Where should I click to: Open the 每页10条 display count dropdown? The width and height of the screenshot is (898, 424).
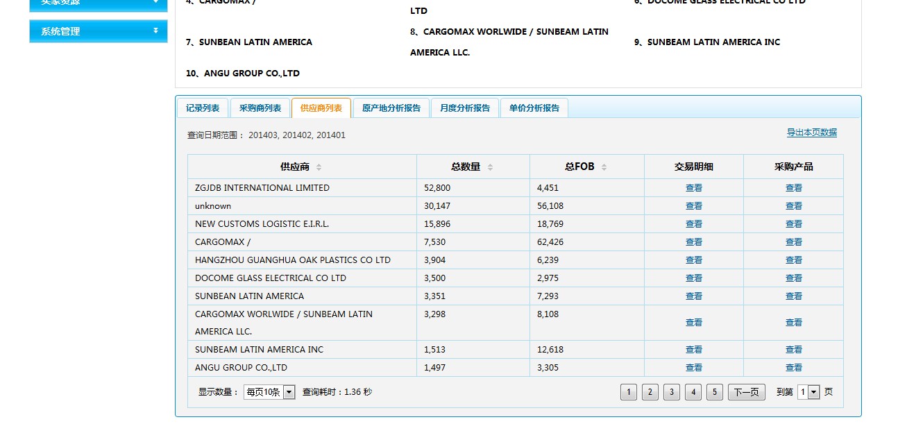(x=269, y=392)
